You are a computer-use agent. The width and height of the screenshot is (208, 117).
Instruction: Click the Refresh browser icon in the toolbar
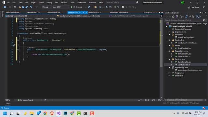point(89,7)
